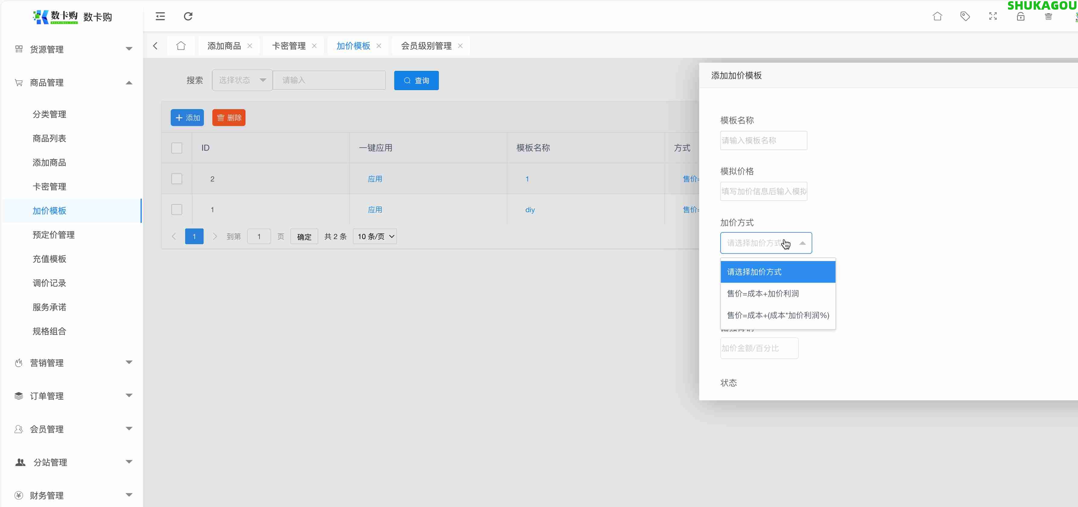Enter fullscreen via the expand arrows icon
Screen dimensions: 1078x507
tap(992, 16)
